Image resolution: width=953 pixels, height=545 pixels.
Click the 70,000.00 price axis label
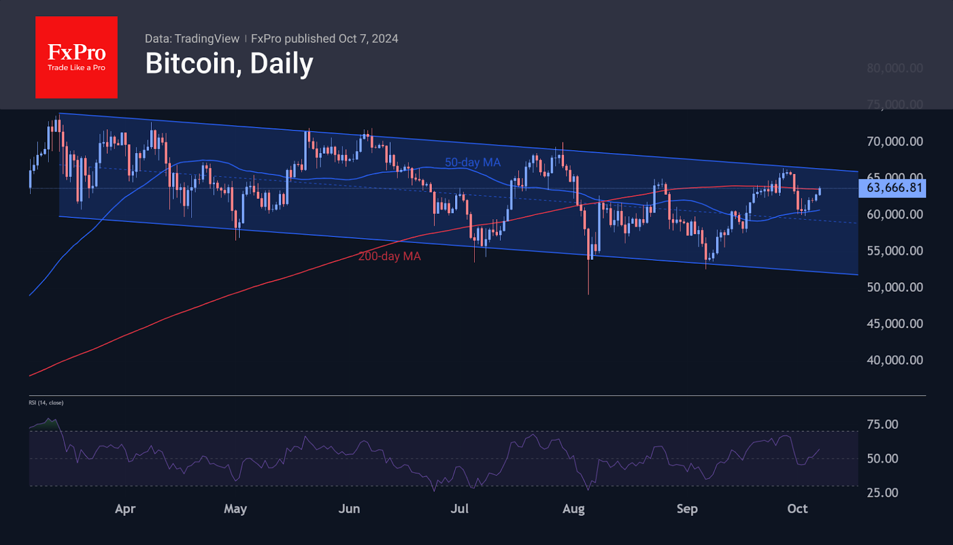(895, 142)
